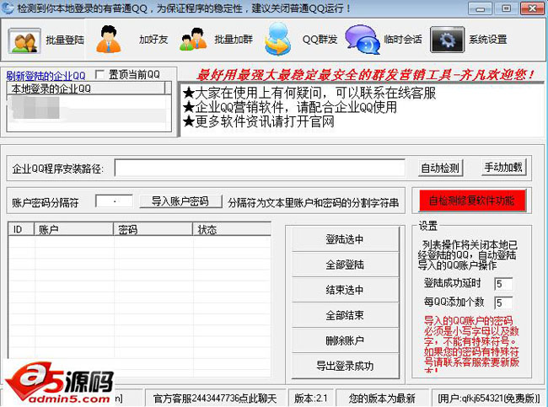Click the 自动检测 button

click(440, 168)
